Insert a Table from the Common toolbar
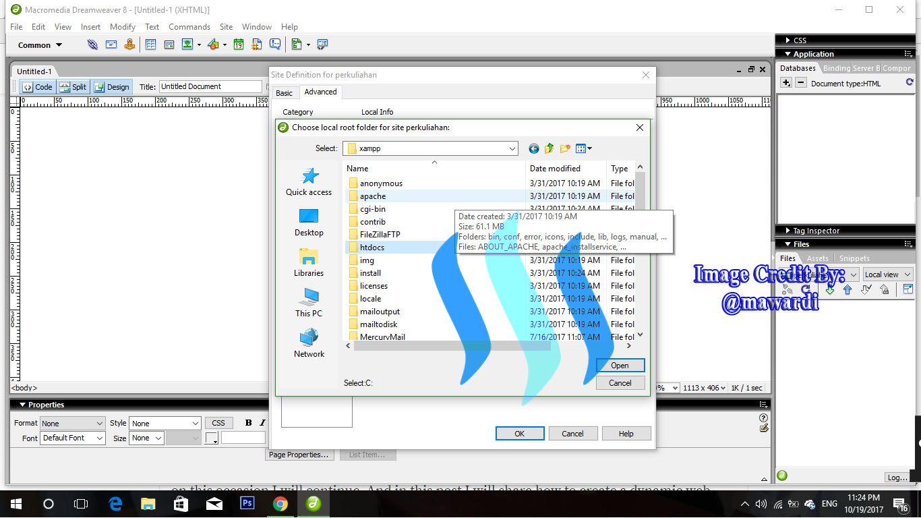This screenshot has height=518, width=921. (x=150, y=45)
